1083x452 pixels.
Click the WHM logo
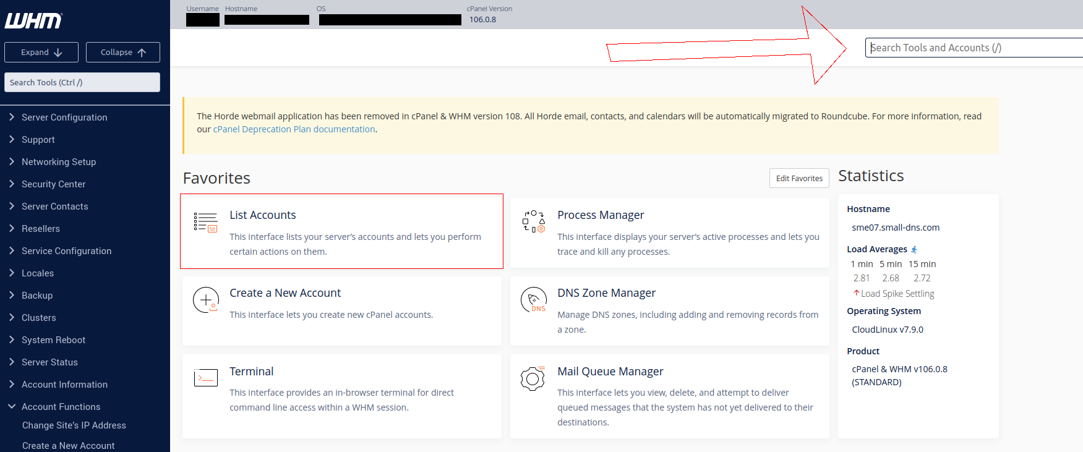33,21
